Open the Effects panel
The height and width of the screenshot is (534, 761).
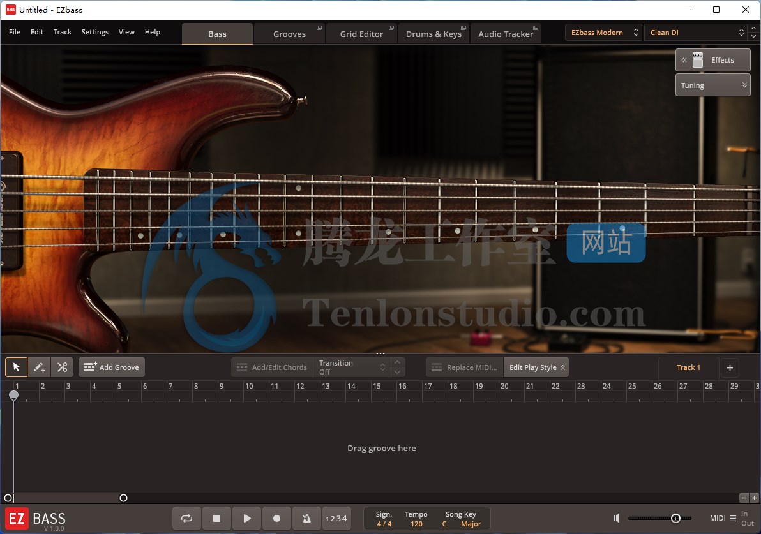tap(713, 60)
